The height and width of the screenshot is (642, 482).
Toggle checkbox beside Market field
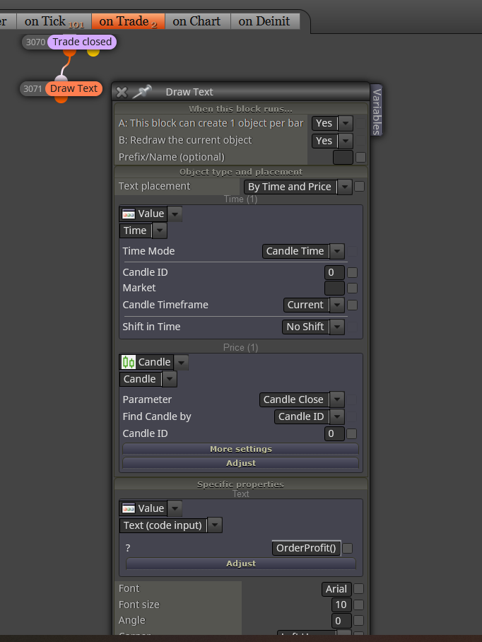pyautogui.click(x=352, y=288)
